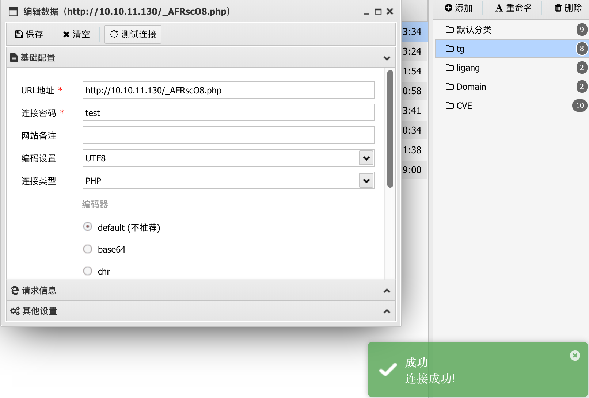This screenshot has height=398, width=589.
Task: Choose the chr encoder radio button
Action: 88,271
